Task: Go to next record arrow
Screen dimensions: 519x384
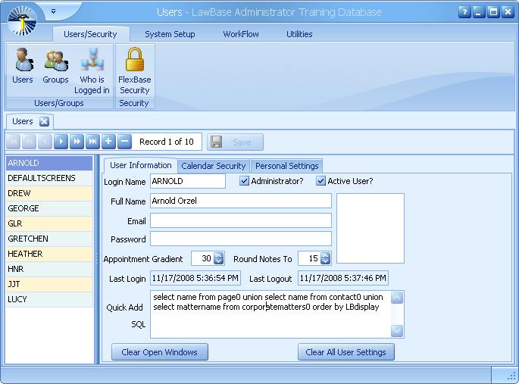Action: [x=61, y=142]
